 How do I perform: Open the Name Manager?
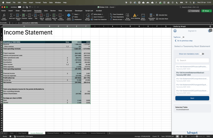87,17
